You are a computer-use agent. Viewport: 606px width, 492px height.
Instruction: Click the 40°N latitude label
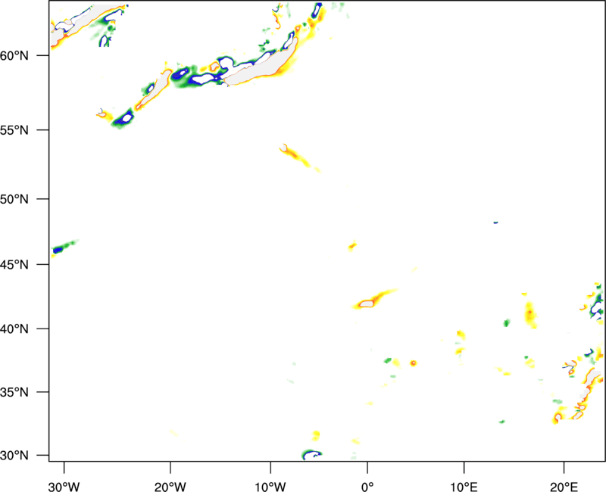[x=14, y=329]
